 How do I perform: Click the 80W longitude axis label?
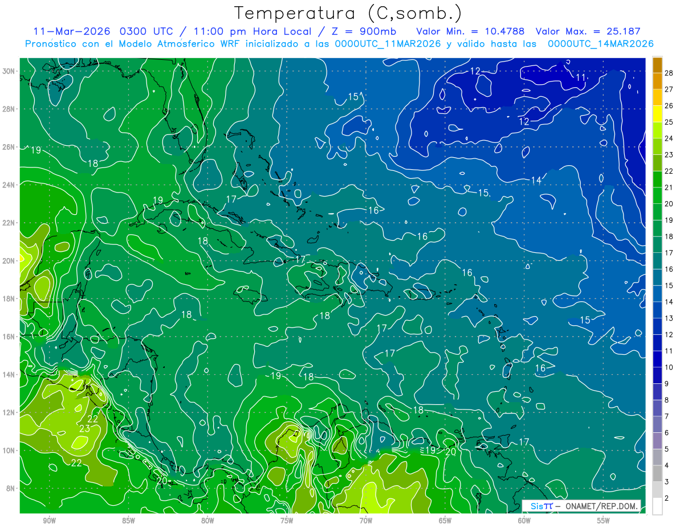tap(207, 521)
